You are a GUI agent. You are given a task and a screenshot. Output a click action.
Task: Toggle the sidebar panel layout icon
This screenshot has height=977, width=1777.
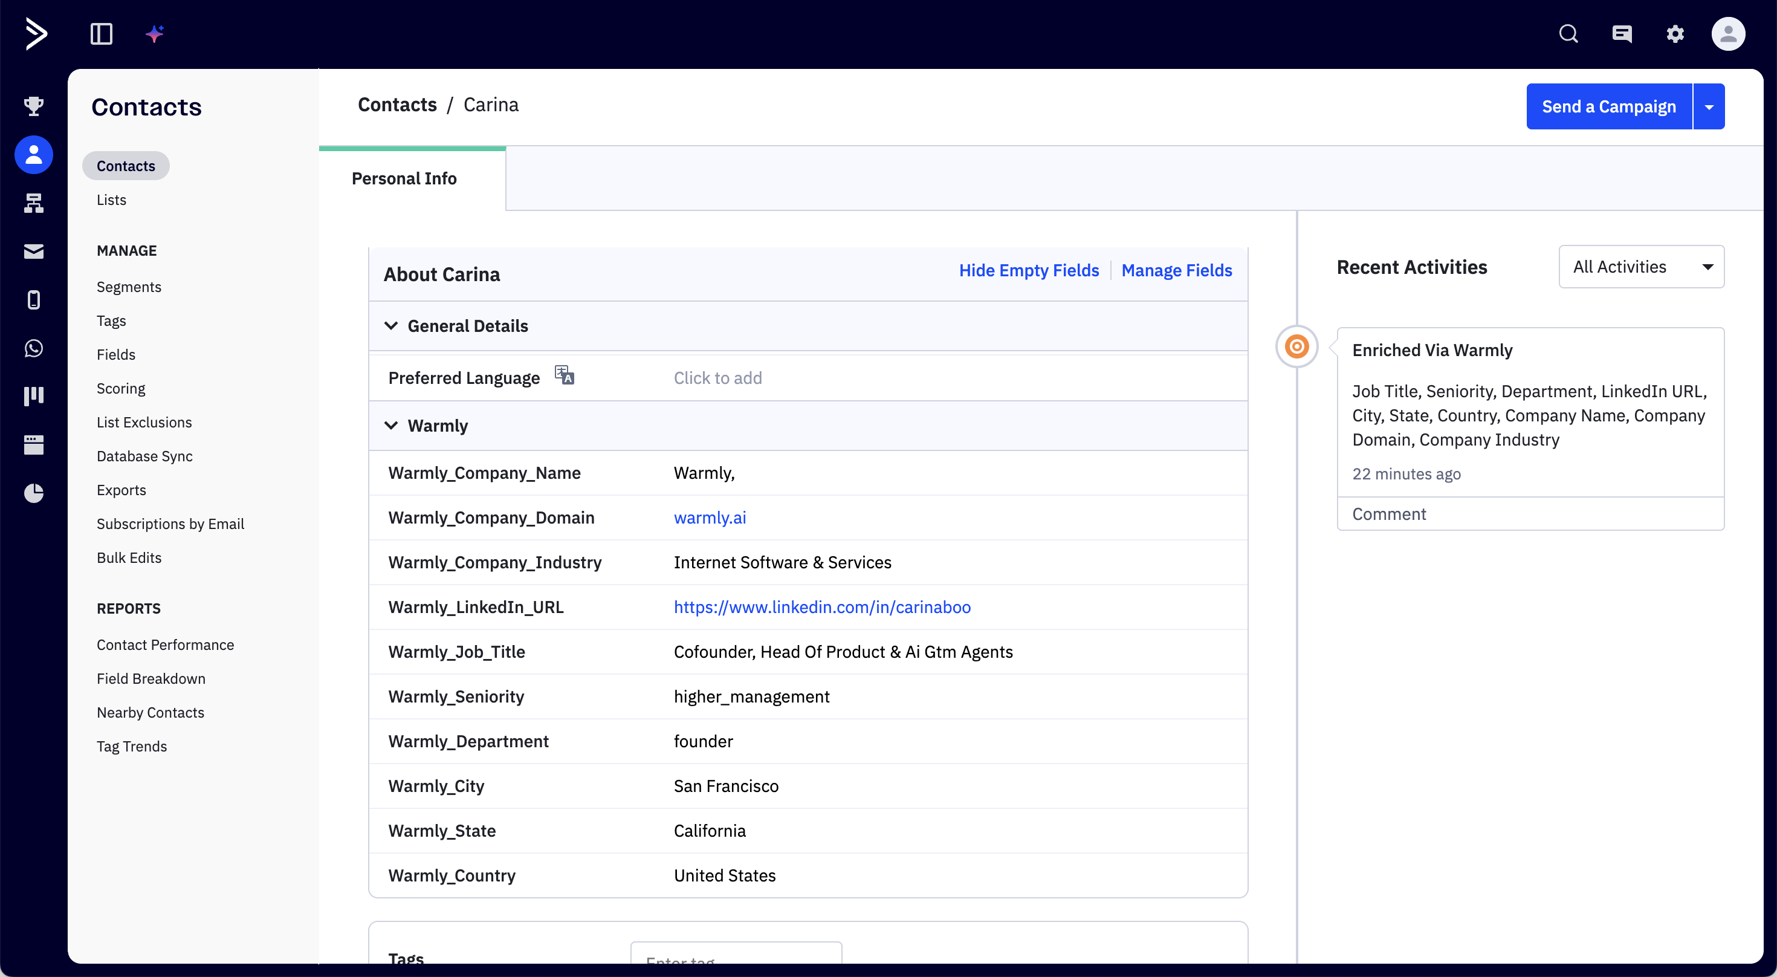point(102,34)
